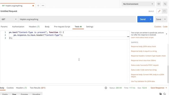This screenshot has width=169, height=95.
Task: Click the snippets panel scrollbar
Action: click(x=168, y=74)
